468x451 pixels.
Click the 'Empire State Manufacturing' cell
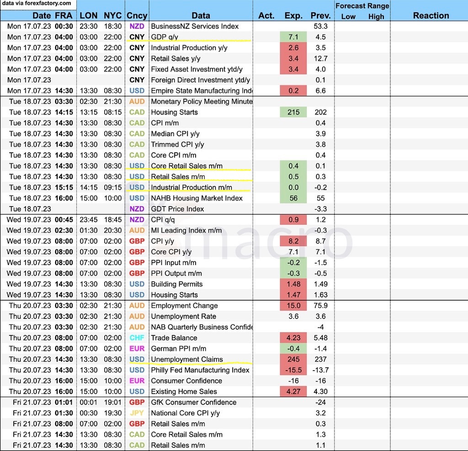[x=202, y=91]
